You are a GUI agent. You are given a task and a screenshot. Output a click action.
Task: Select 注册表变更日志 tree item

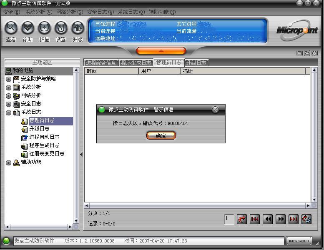click(x=47, y=154)
